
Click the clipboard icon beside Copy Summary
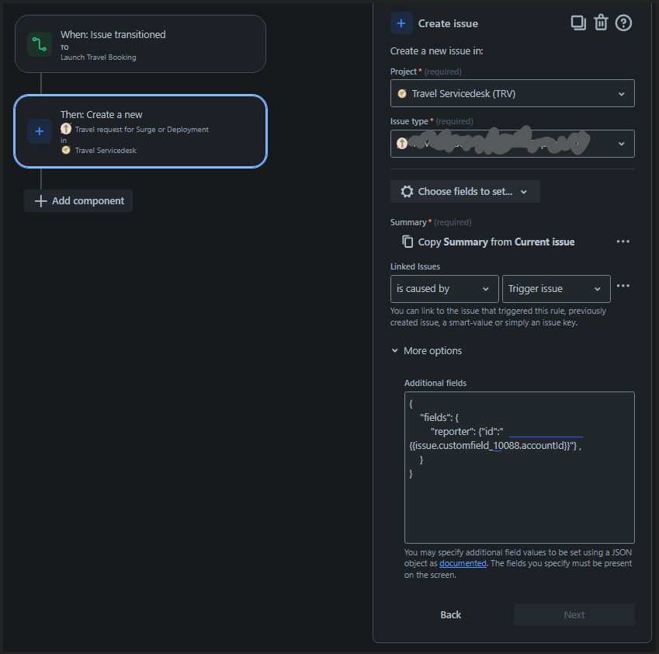408,242
